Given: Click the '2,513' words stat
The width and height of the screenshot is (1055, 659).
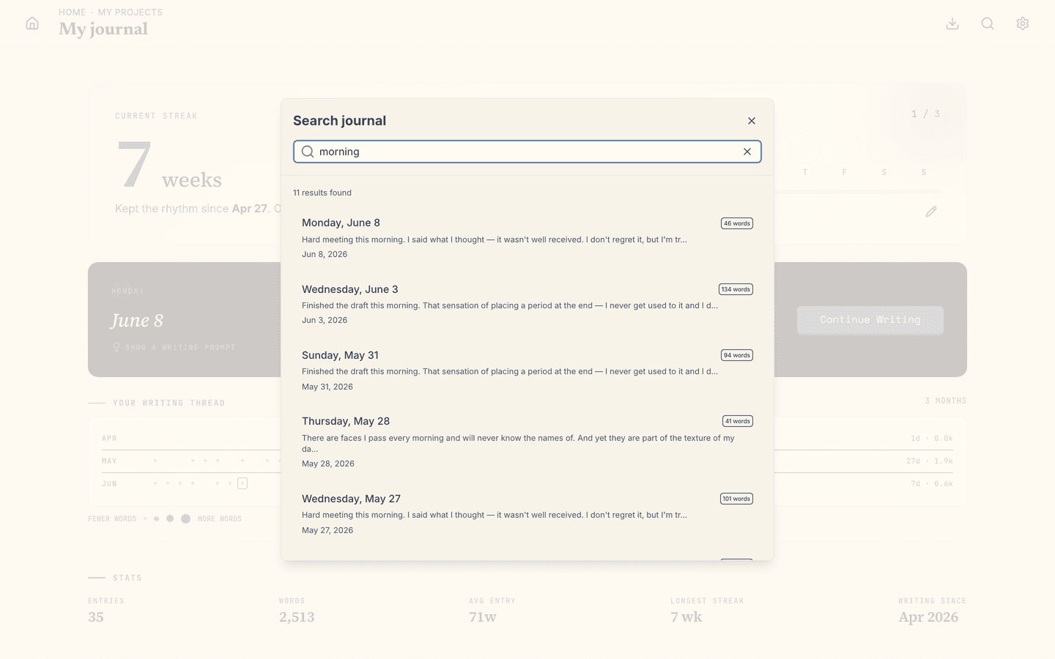Looking at the screenshot, I should tap(297, 617).
